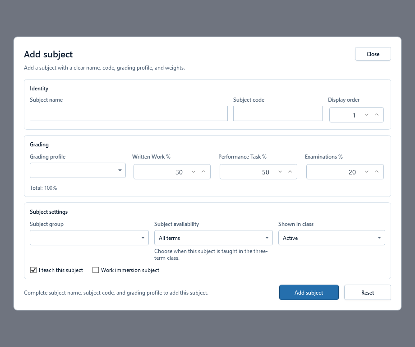Decrease Performance Task % value
The width and height of the screenshot is (415, 347).
pyautogui.click(x=280, y=172)
